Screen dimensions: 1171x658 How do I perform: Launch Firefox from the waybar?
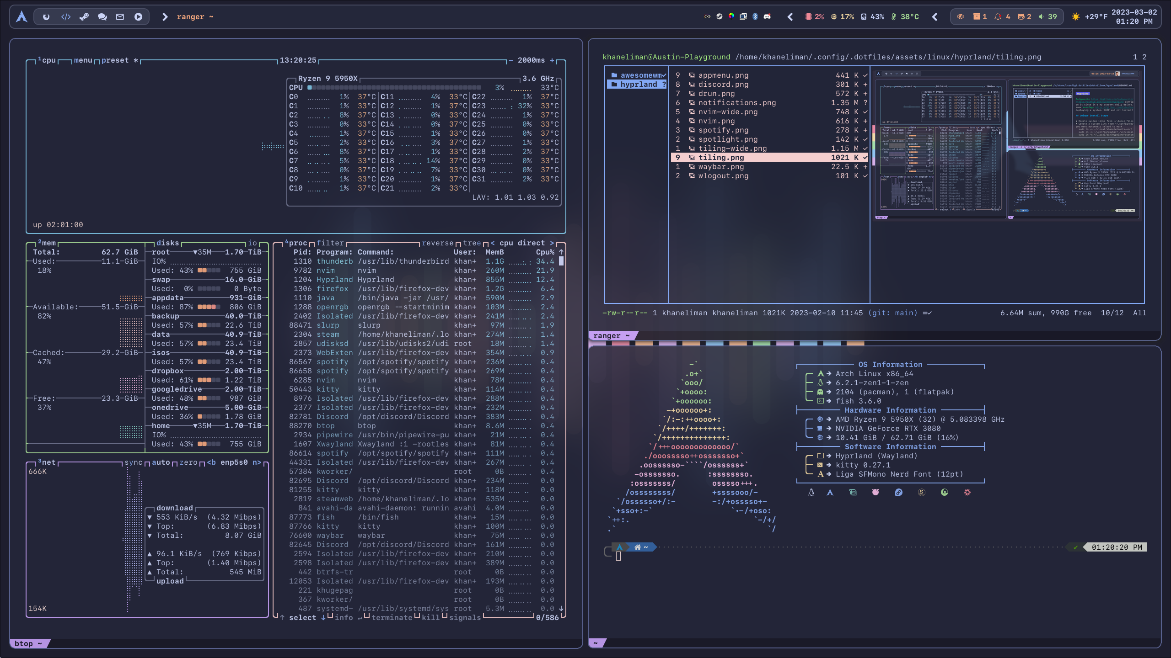(x=46, y=17)
